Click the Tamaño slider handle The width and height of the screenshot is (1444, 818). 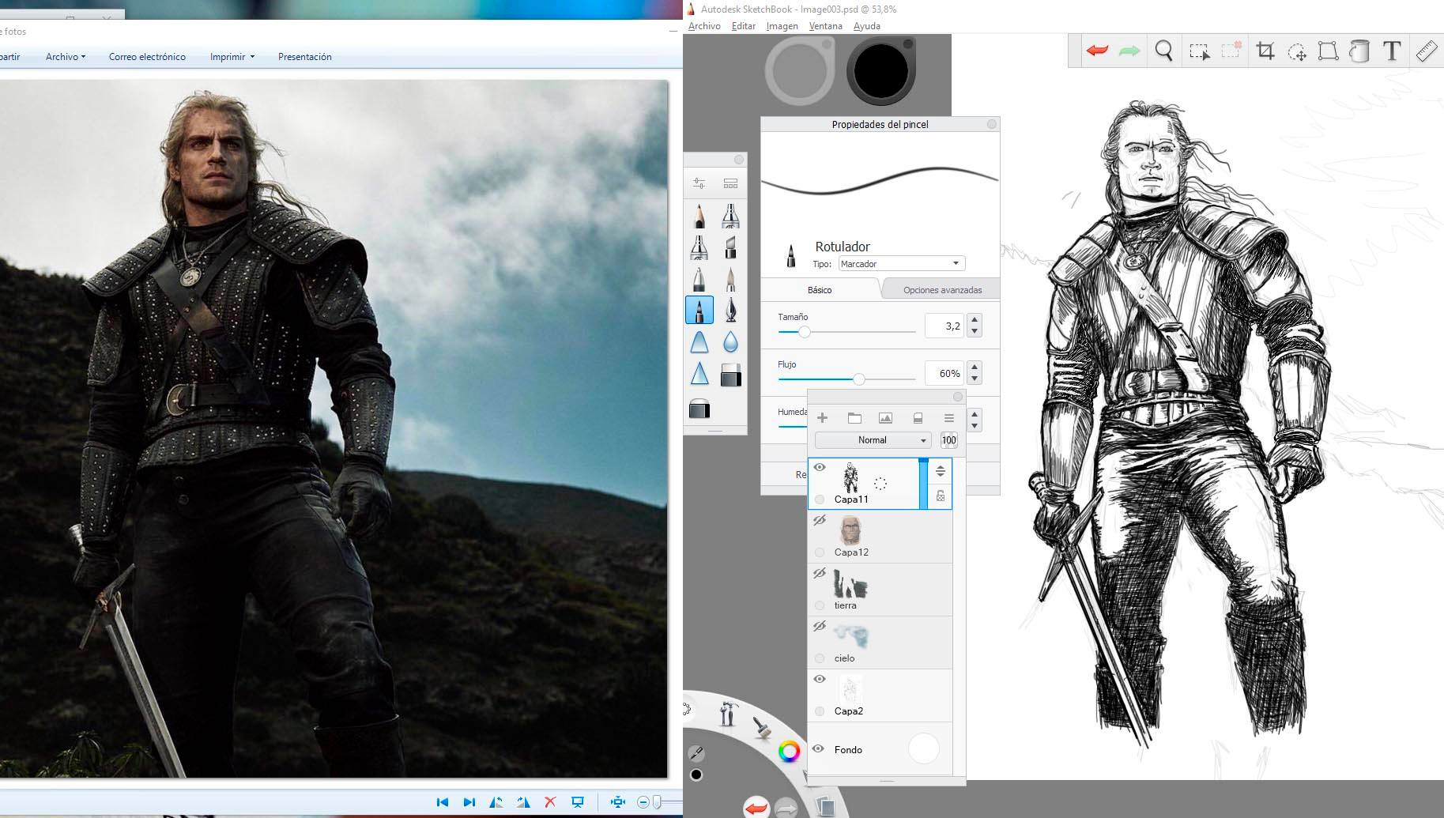(x=805, y=332)
